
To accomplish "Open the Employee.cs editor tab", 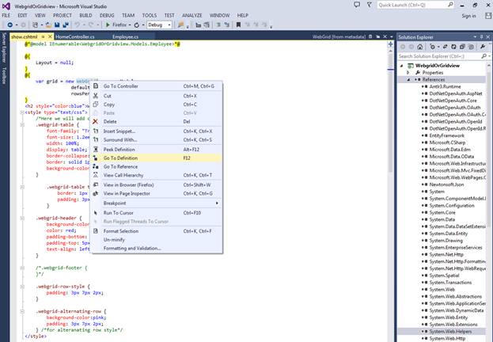I will pyautogui.click(x=125, y=36).
